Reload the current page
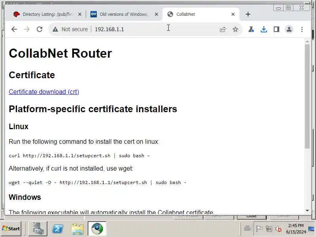 39,29
